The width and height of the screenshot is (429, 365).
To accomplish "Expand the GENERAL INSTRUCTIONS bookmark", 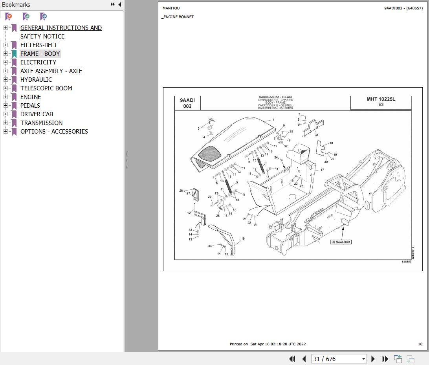I will [x=5, y=28].
